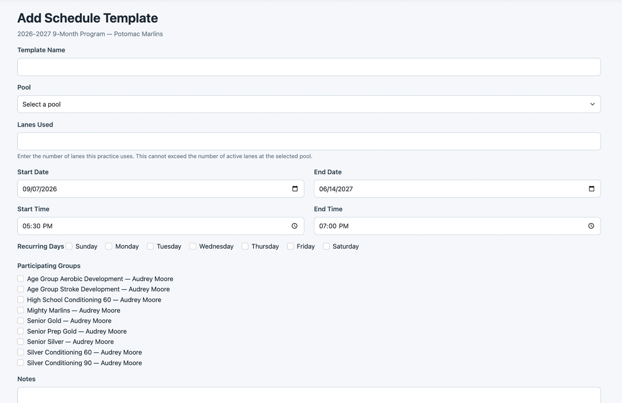Click the Add Schedule Template heading
Viewport: 622px width, 403px height.
tap(87, 18)
